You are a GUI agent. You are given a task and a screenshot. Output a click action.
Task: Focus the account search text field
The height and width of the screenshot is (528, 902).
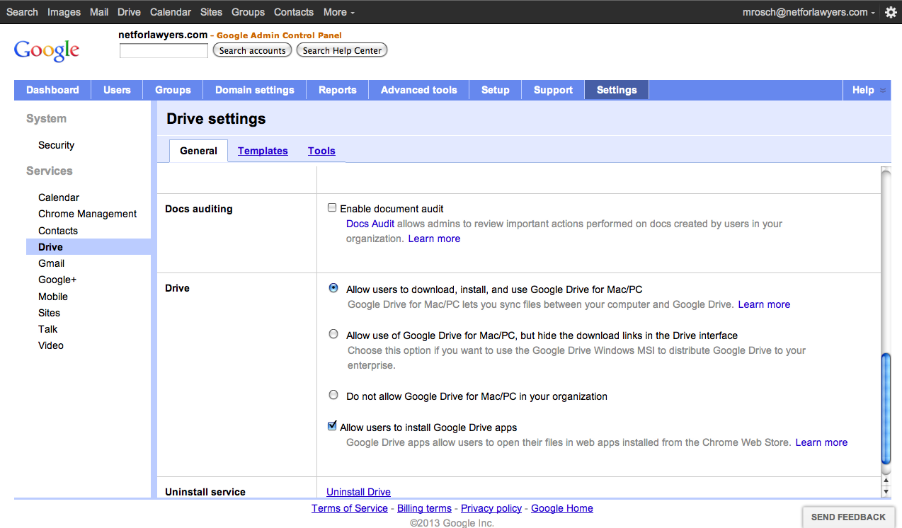tap(164, 51)
